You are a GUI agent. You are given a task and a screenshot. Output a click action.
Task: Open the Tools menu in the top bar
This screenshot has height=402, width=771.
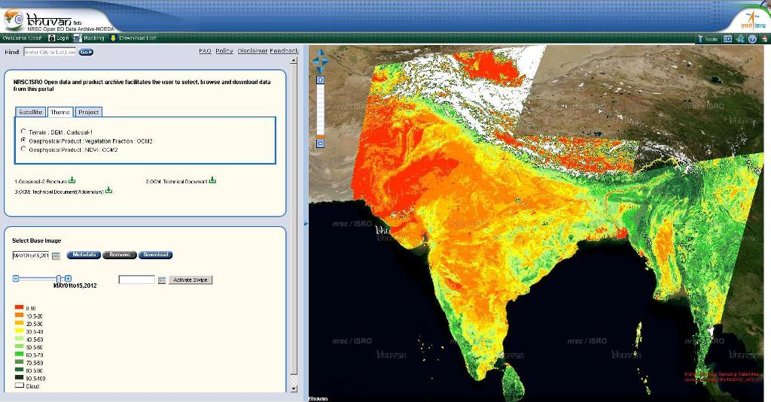point(708,39)
